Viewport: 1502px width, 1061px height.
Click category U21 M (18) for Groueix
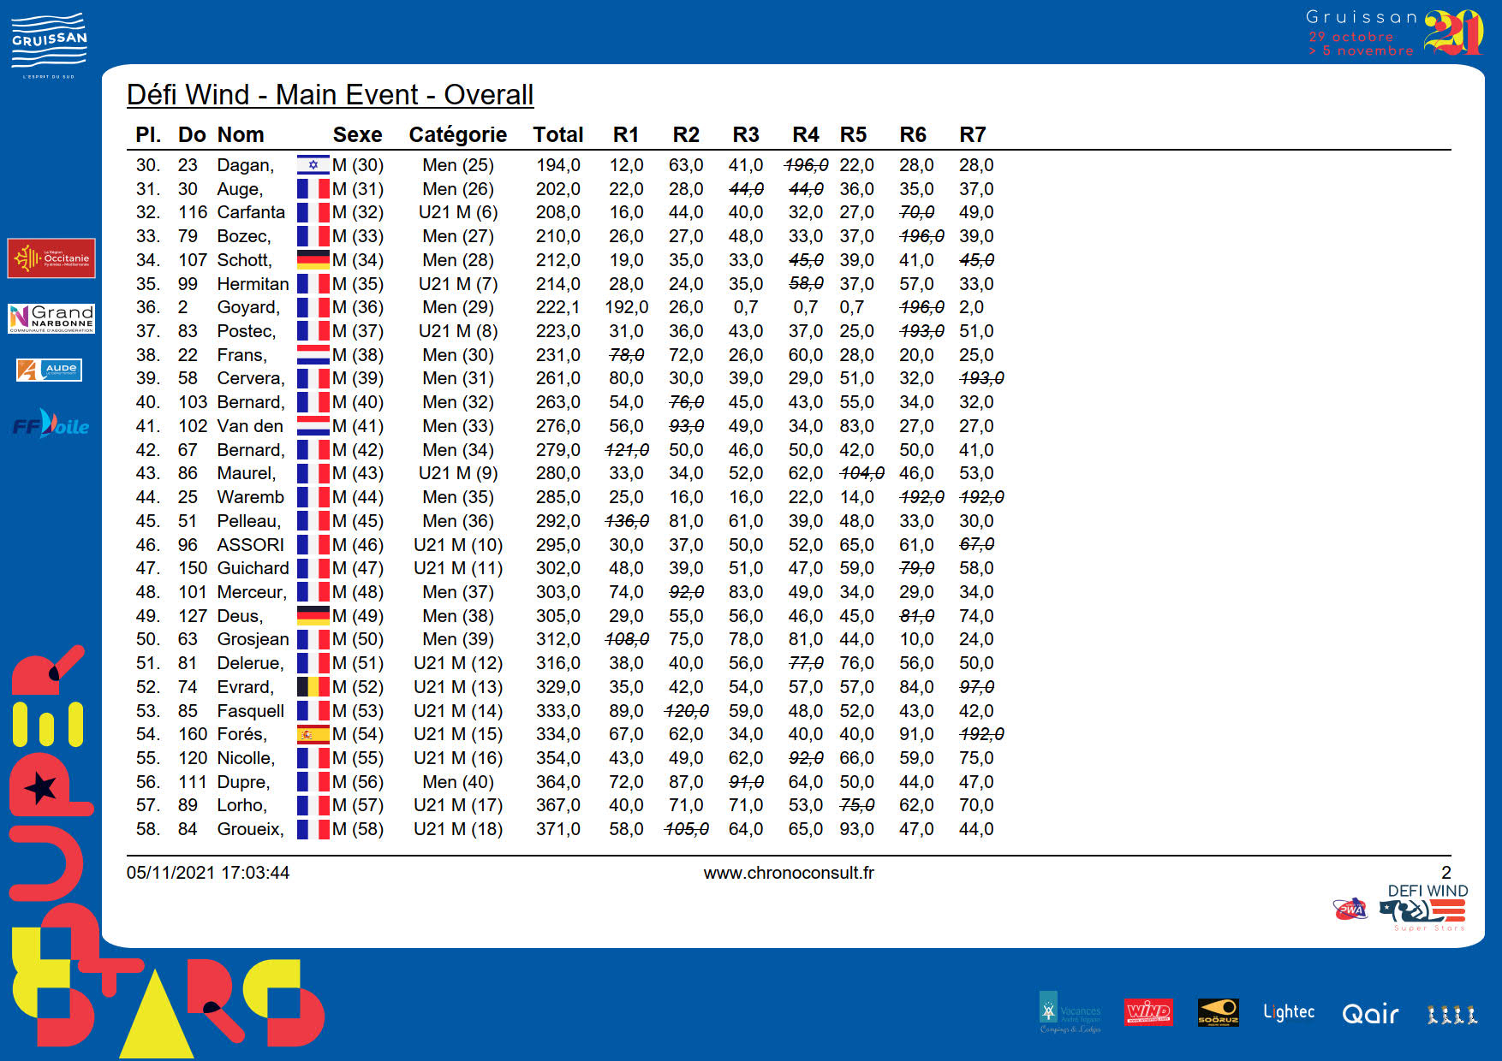[458, 829]
